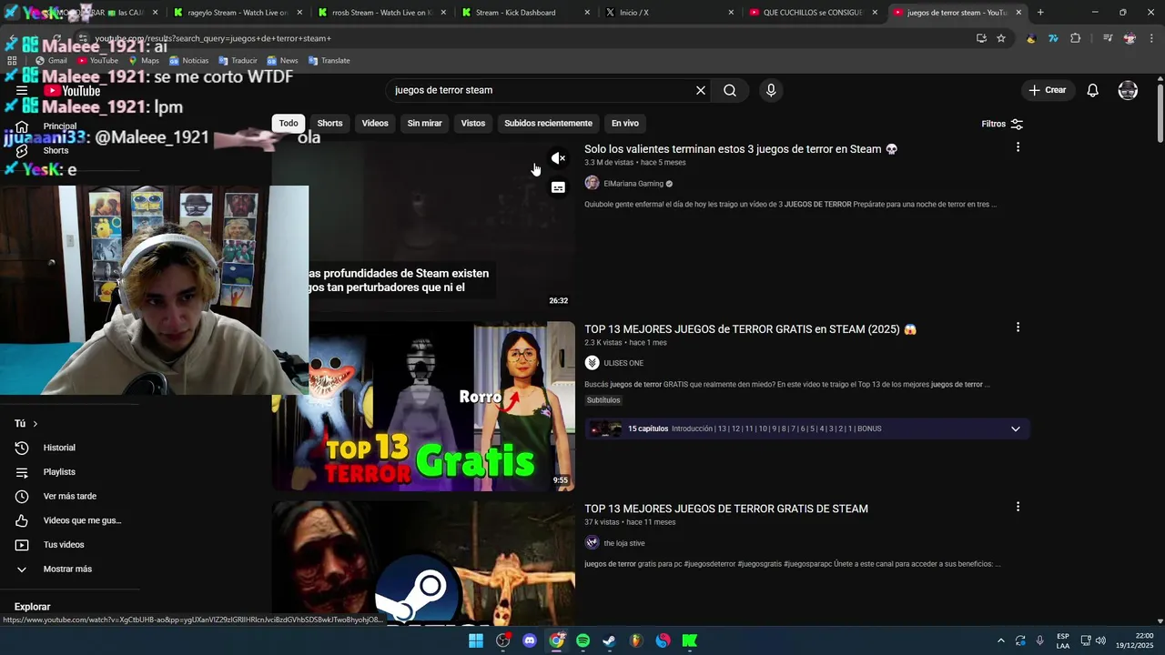The width and height of the screenshot is (1165, 655).
Task: Expand the Tú section chevron
Action: coord(35,424)
